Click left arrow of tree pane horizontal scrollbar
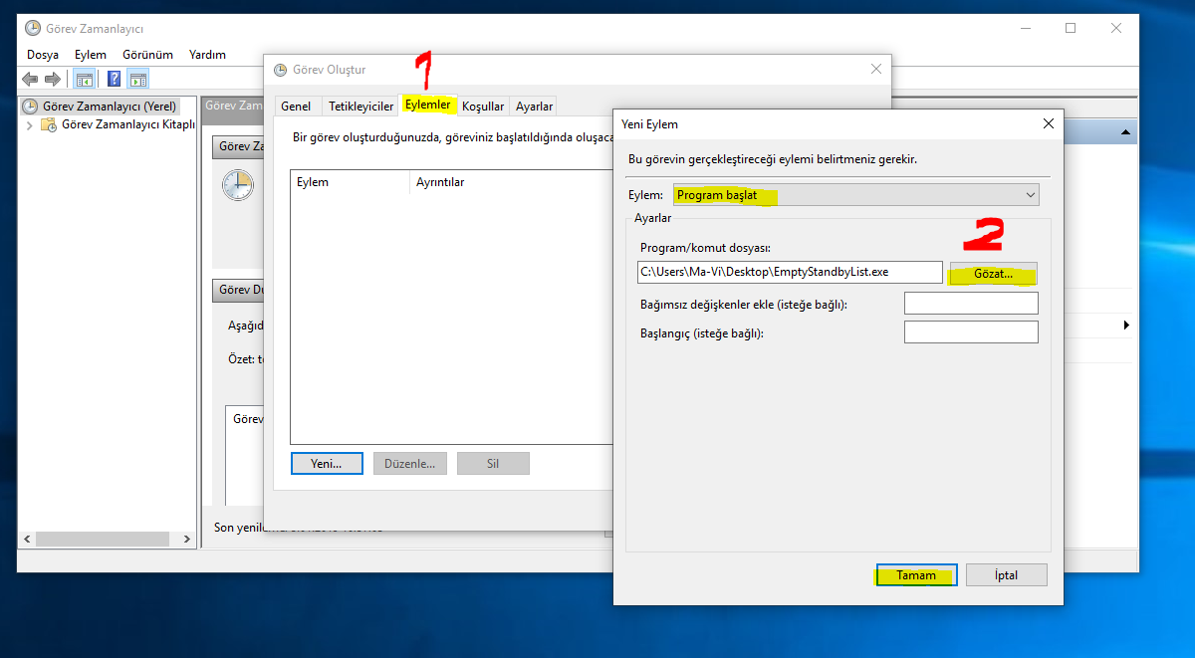The height and width of the screenshot is (658, 1195). tap(27, 539)
